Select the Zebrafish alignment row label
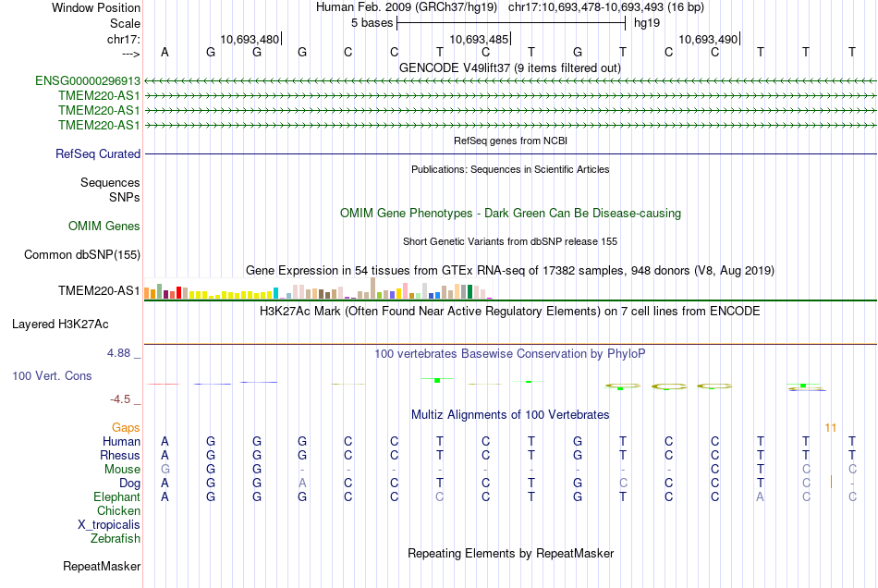The width and height of the screenshot is (878, 588). (x=116, y=539)
